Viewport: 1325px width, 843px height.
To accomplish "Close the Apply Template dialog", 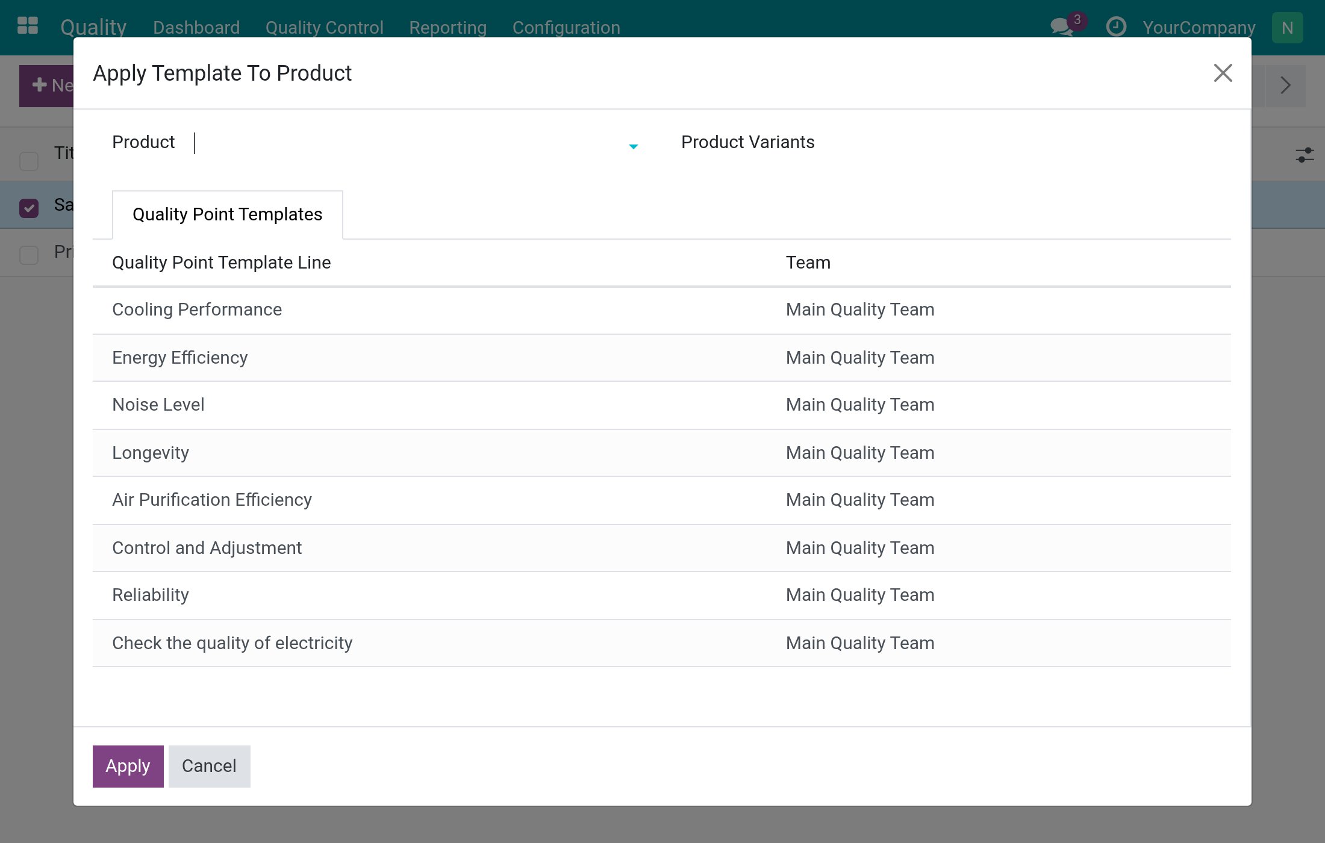I will click(x=1223, y=73).
